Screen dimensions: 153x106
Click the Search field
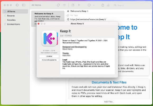132,5
